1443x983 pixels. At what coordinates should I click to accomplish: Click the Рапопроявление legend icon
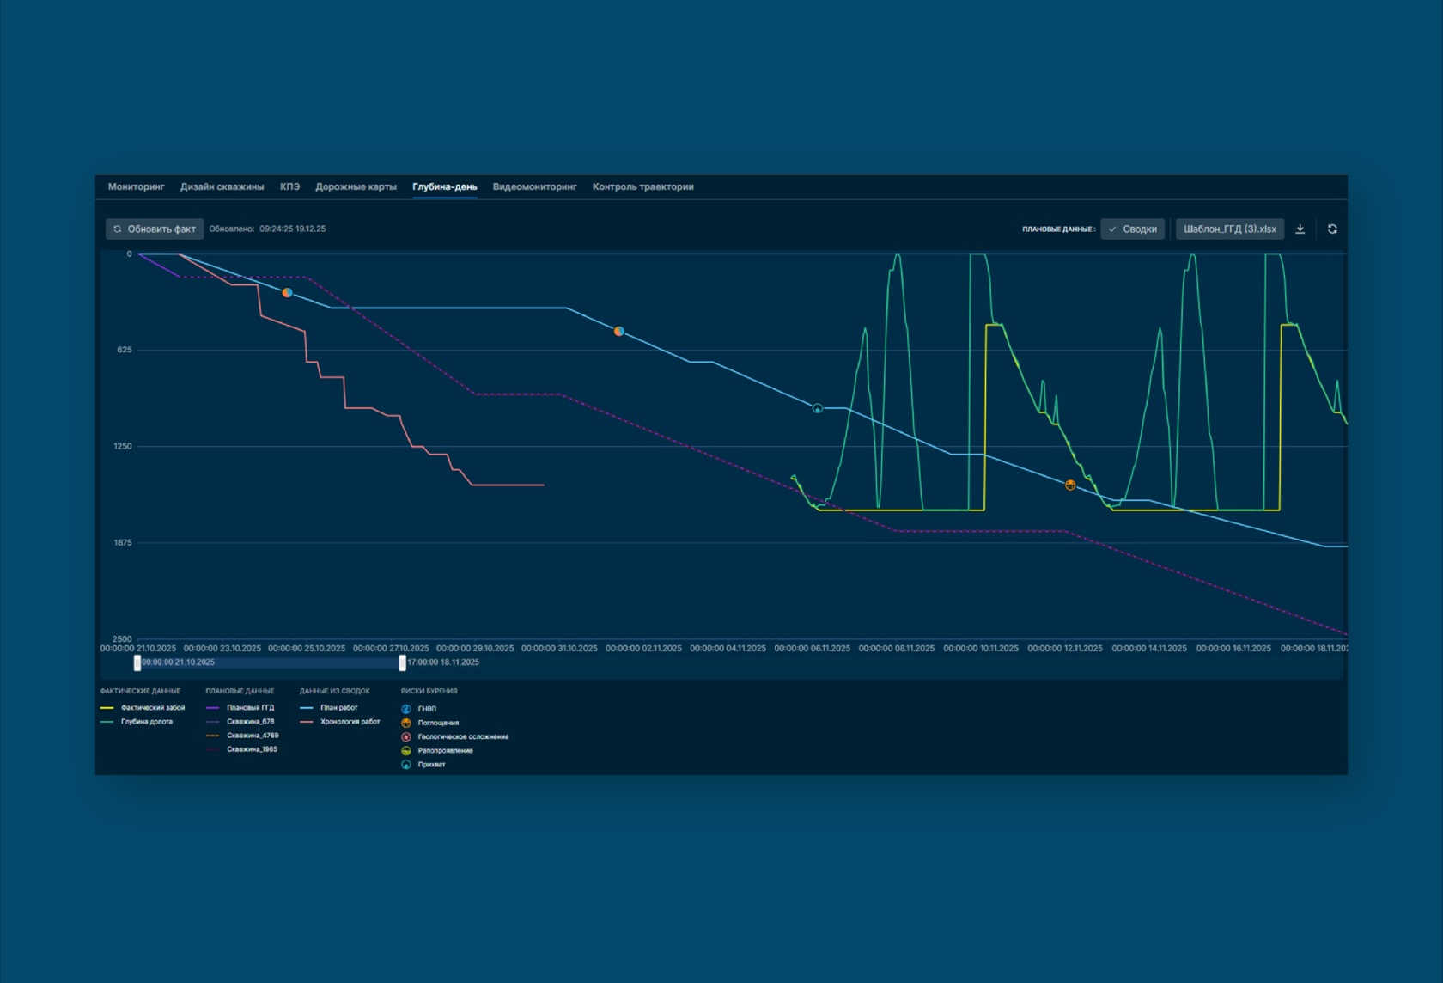click(x=406, y=750)
